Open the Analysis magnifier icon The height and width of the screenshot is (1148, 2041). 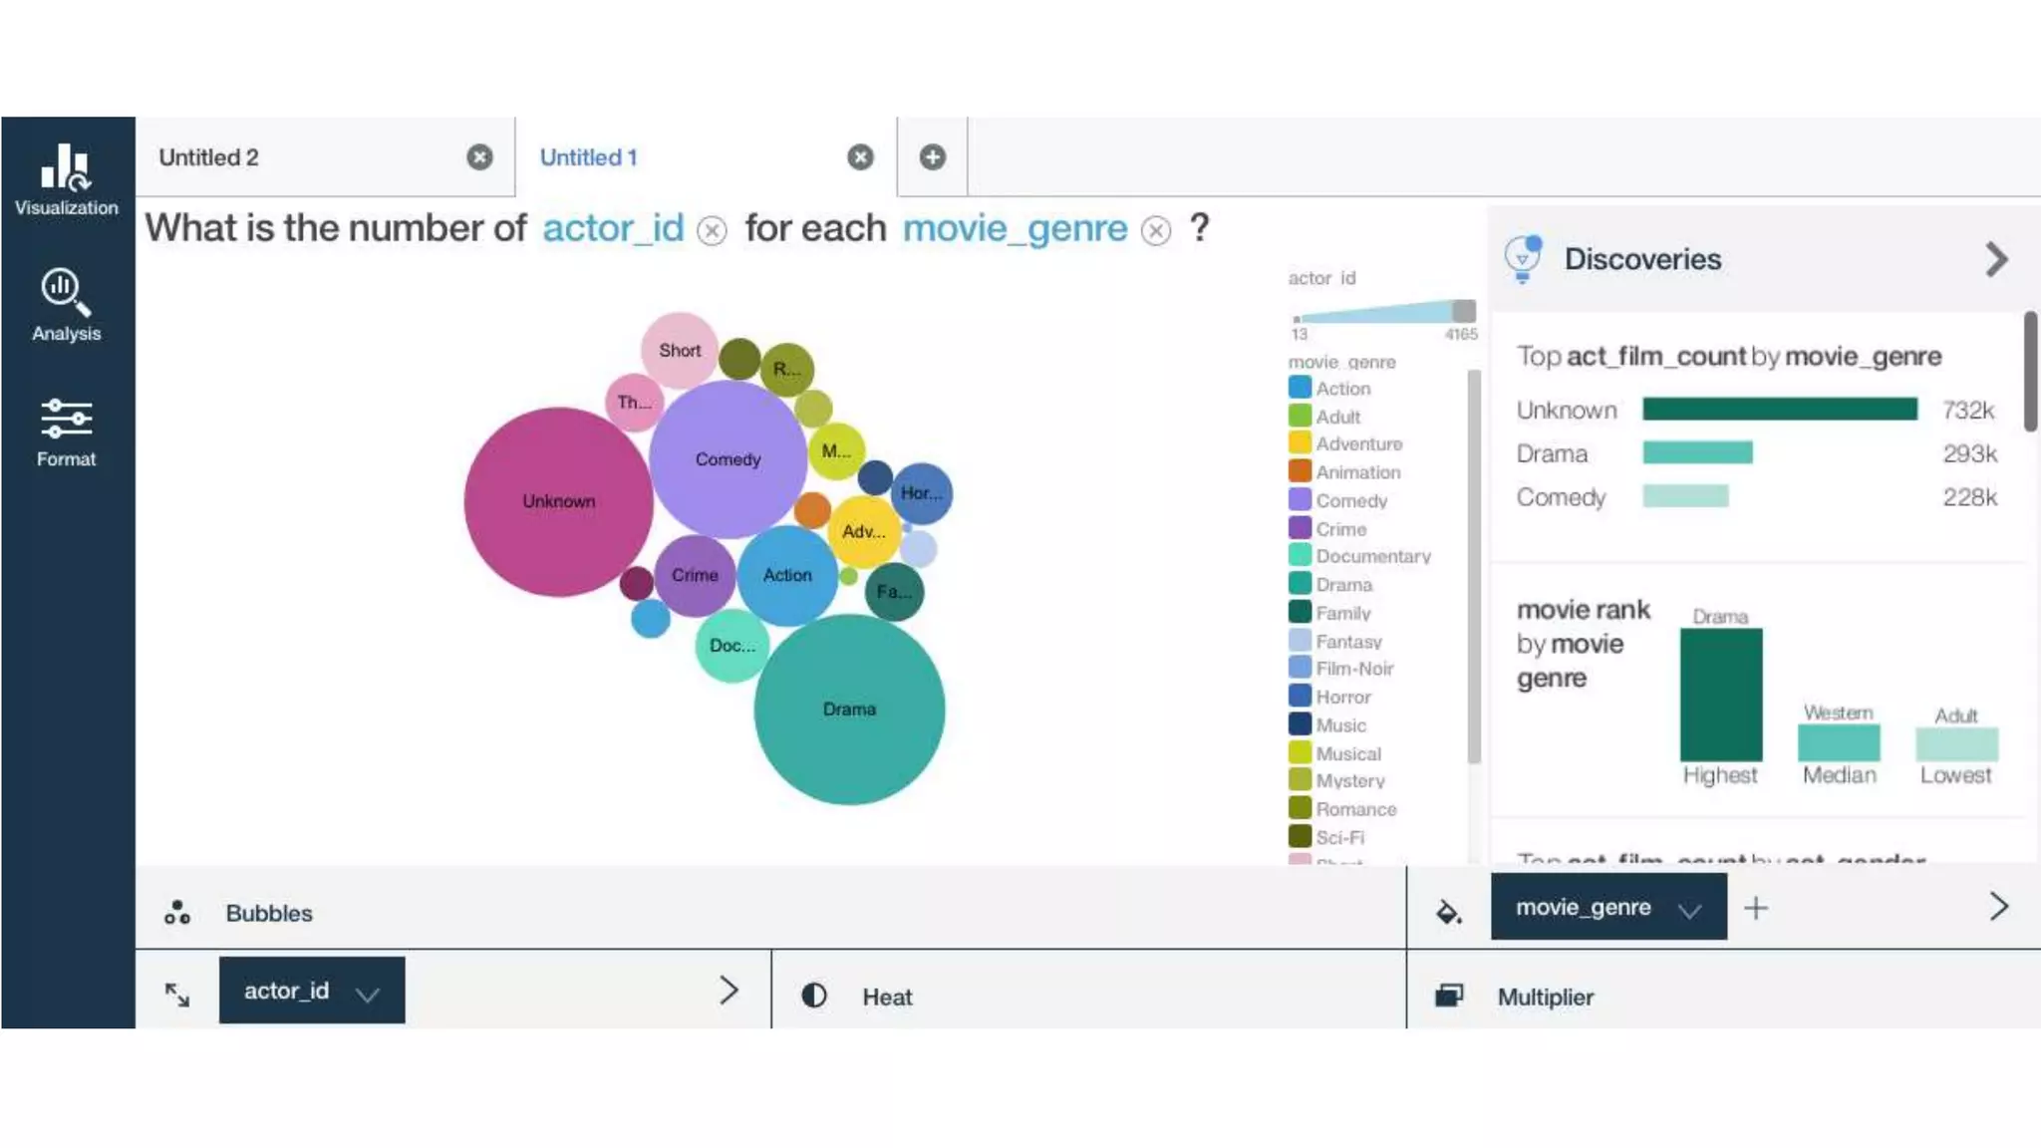tap(66, 292)
